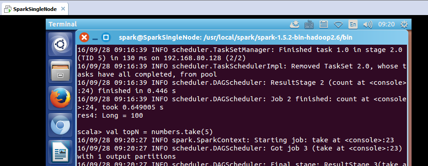428x166 pixels.
Task: Maximize the Spark terminal window
Action: click(106, 37)
